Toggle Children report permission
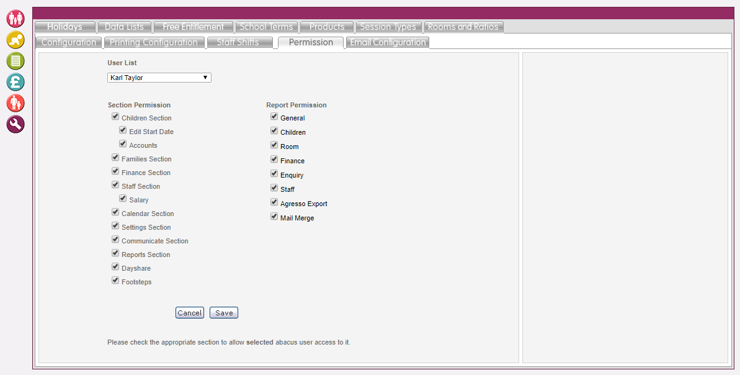The width and height of the screenshot is (740, 375). 274,131
